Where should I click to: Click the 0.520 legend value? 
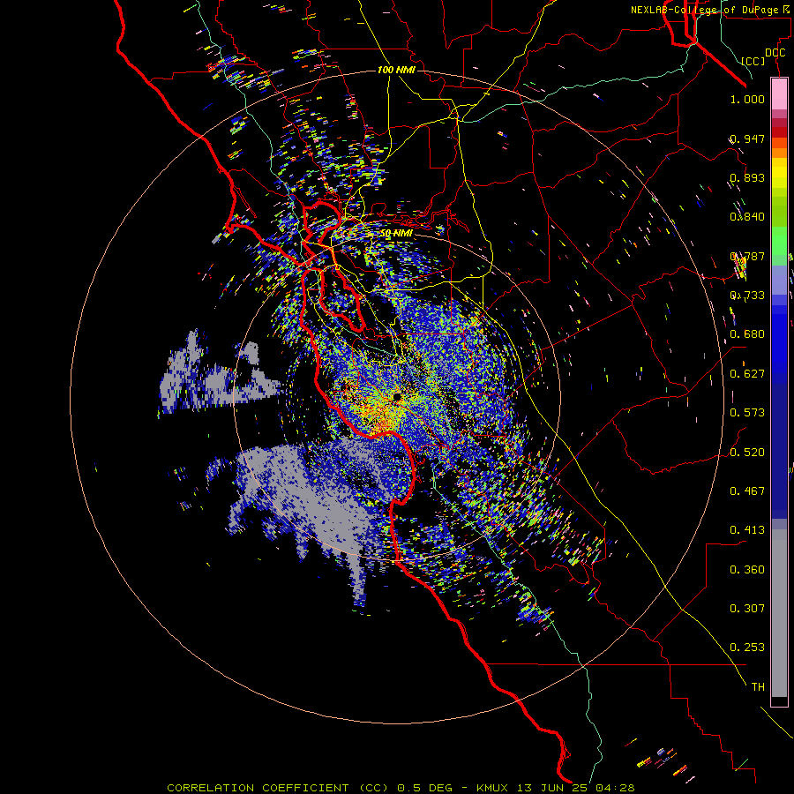tap(747, 452)
